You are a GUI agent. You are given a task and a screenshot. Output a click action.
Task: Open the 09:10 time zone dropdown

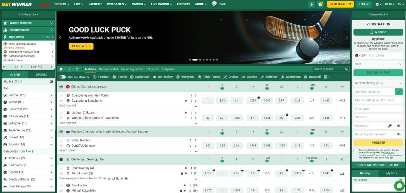coord(389,4)
